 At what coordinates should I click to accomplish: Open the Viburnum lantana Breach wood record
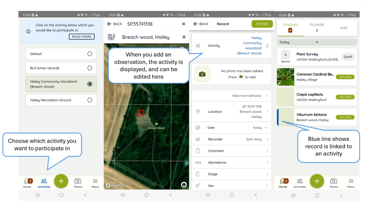(317, 117)
